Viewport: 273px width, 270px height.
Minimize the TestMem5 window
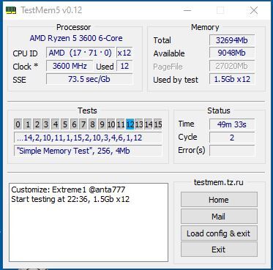187,10
